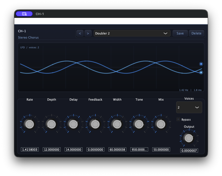This screenshot has width=222, height=176.
Task: Select the next preset arrow
Action: coord(88,33)
